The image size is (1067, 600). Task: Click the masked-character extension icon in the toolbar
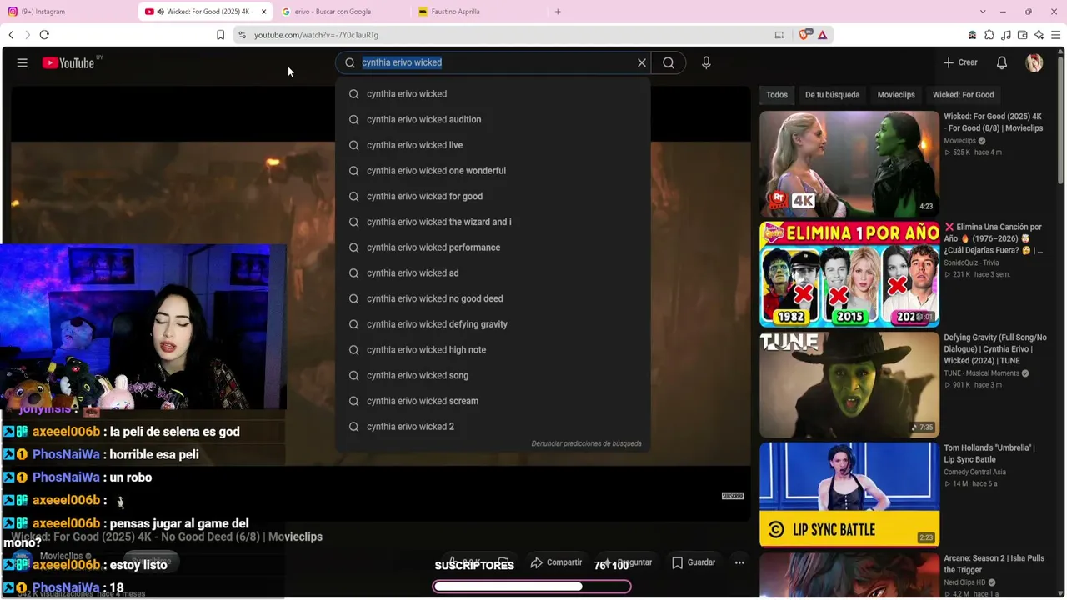coord(973,35)
